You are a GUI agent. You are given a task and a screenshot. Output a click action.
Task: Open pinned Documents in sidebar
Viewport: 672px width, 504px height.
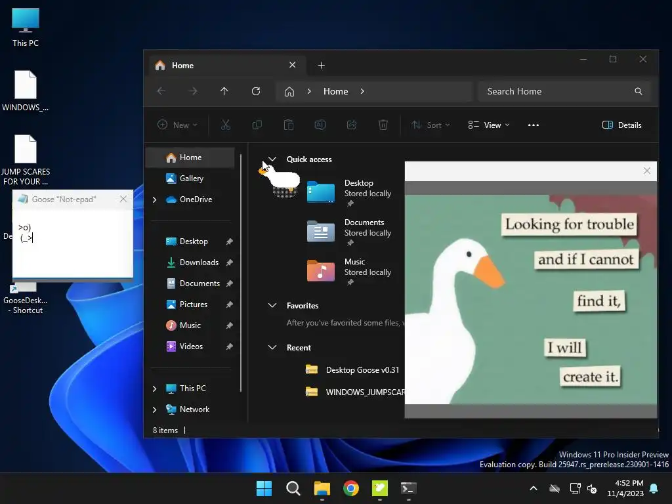coord(190,283)
